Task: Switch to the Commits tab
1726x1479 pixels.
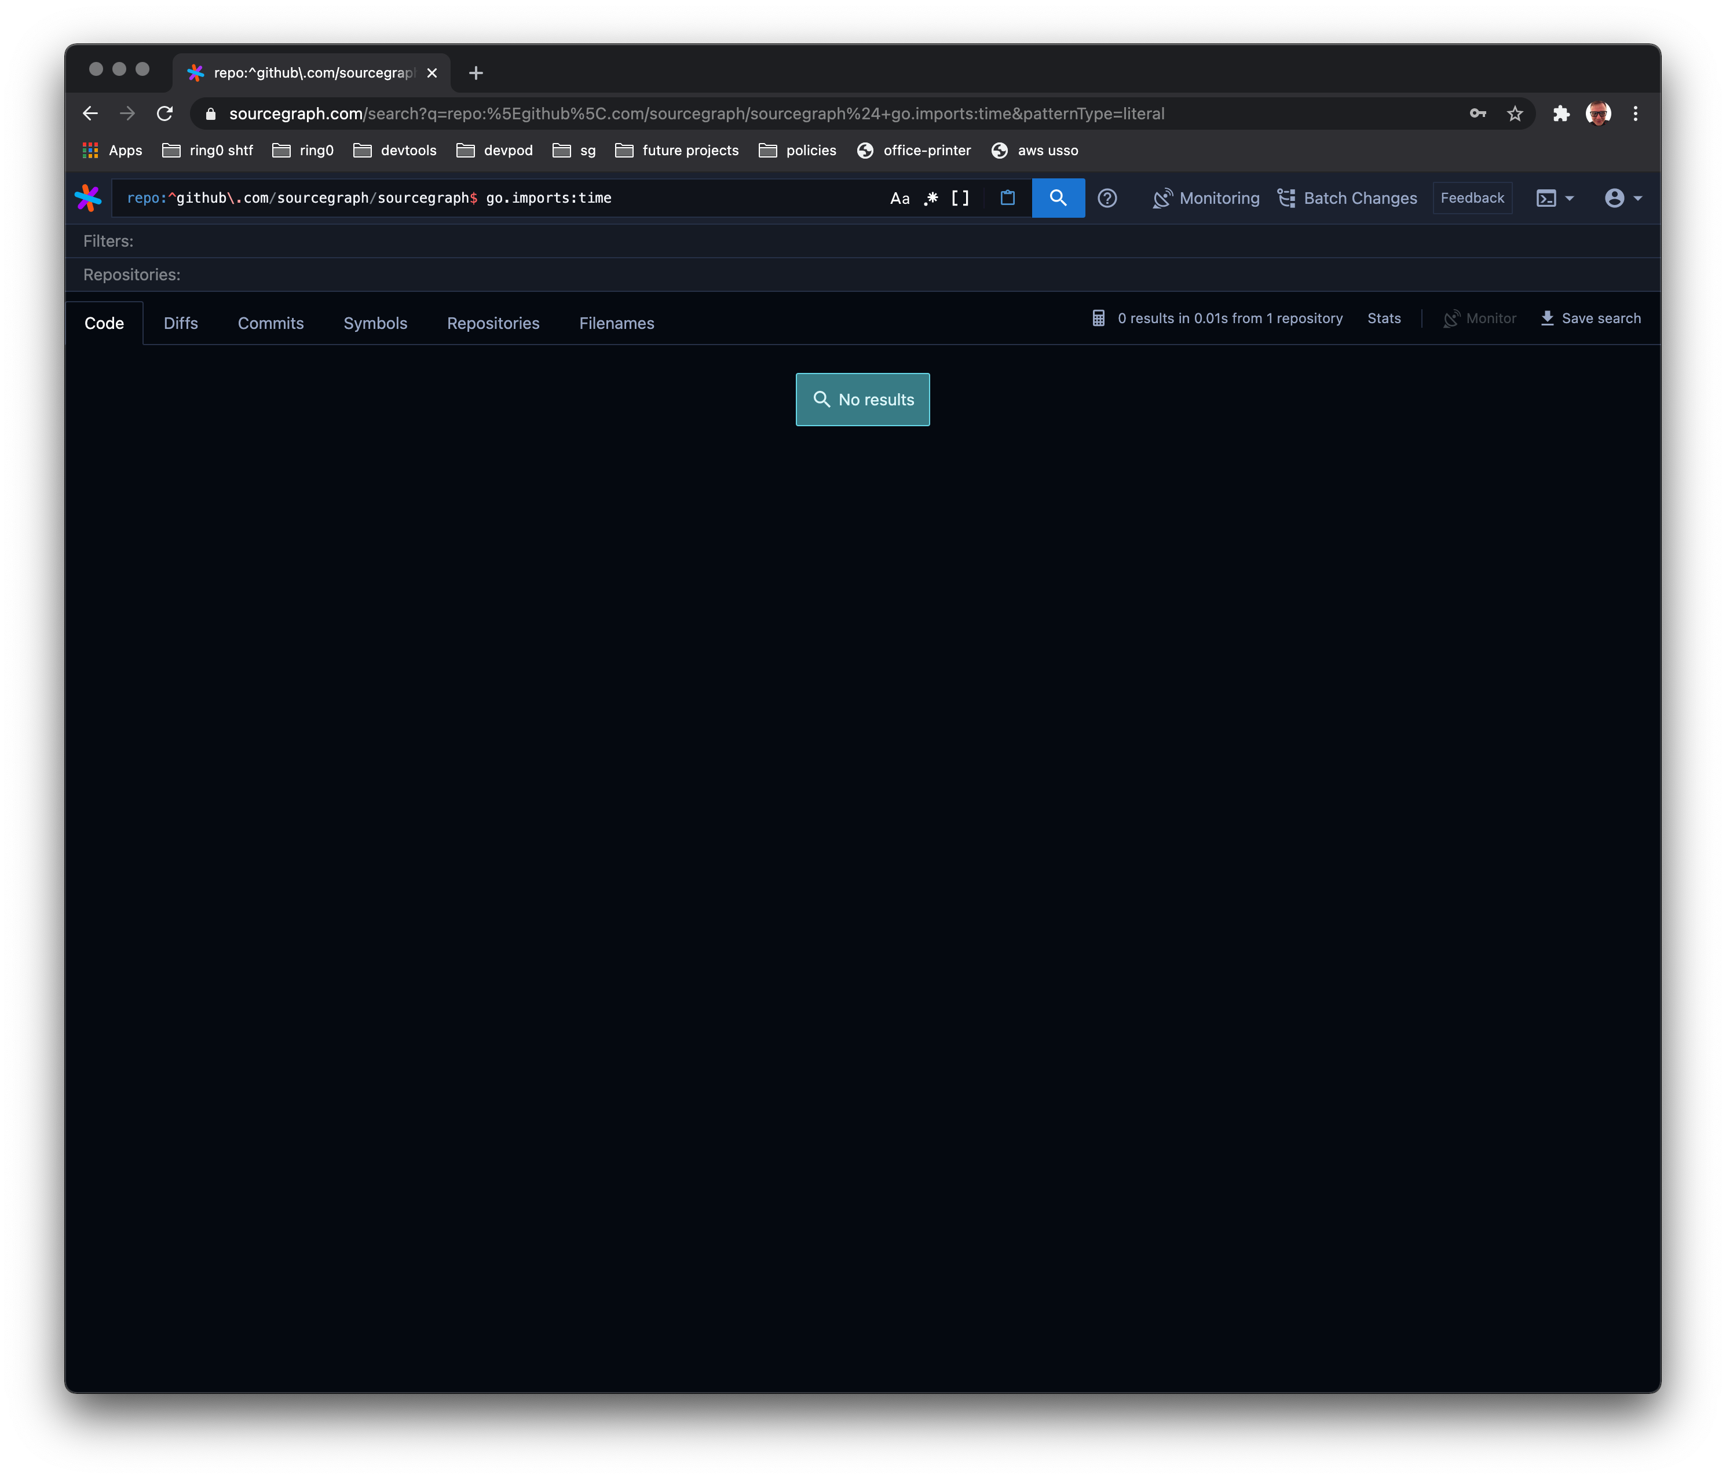Action: click(x=270, y=323)
